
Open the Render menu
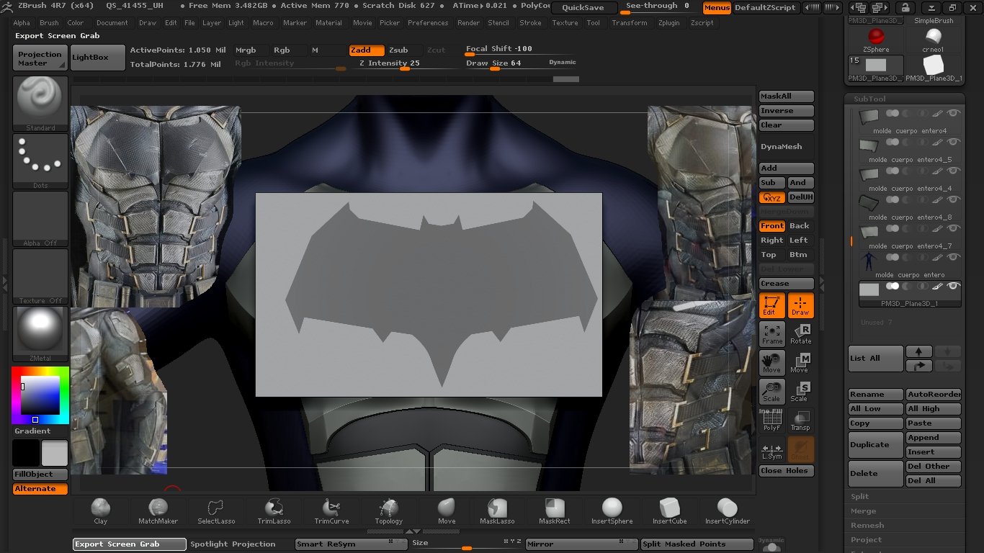point(468,23)
